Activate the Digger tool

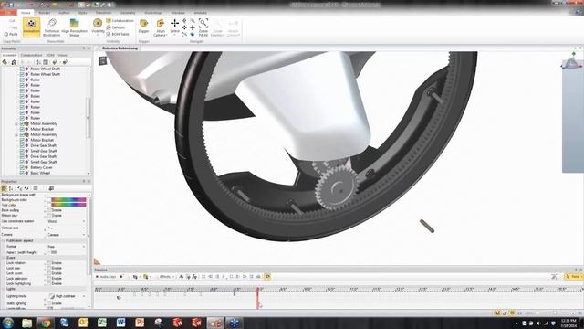pos(144,26)
